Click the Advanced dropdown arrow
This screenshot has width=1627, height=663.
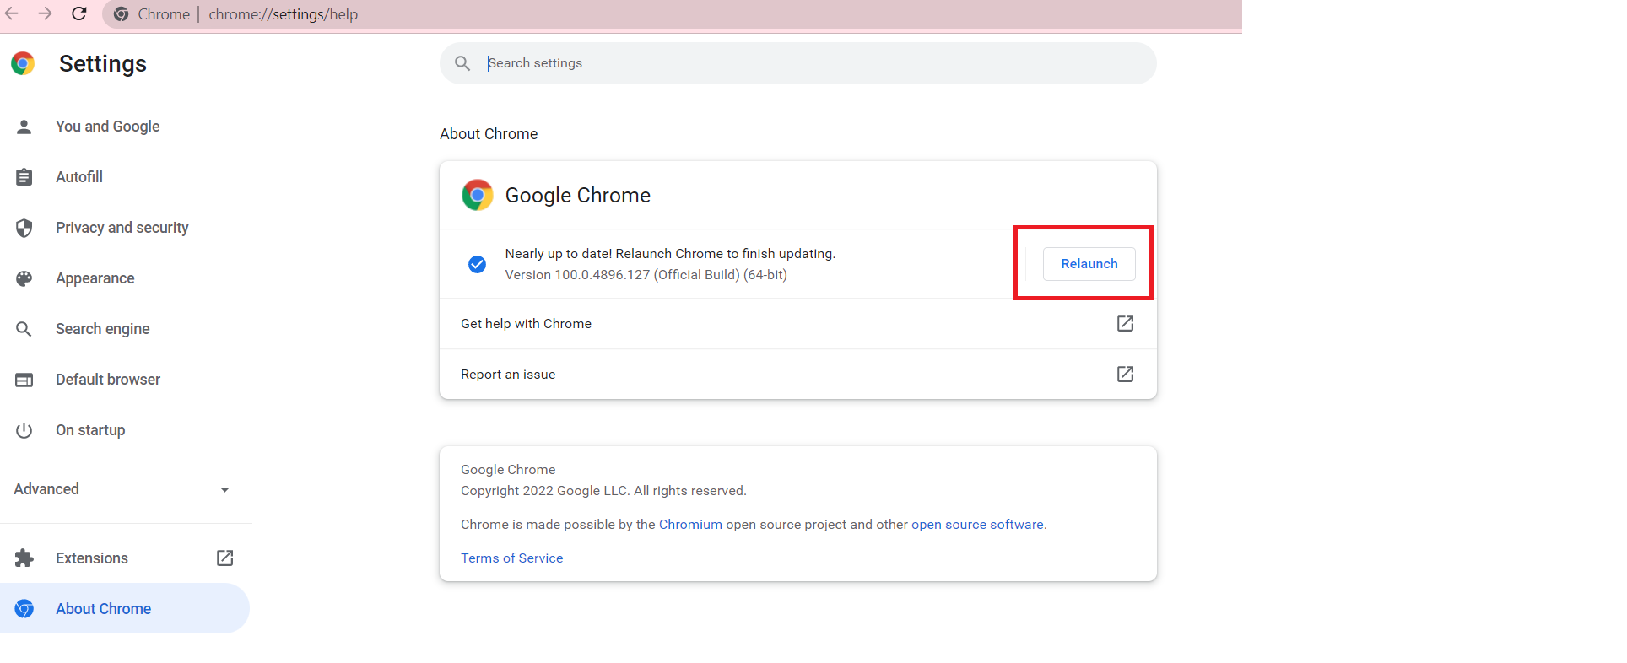[x=224, y=490]
